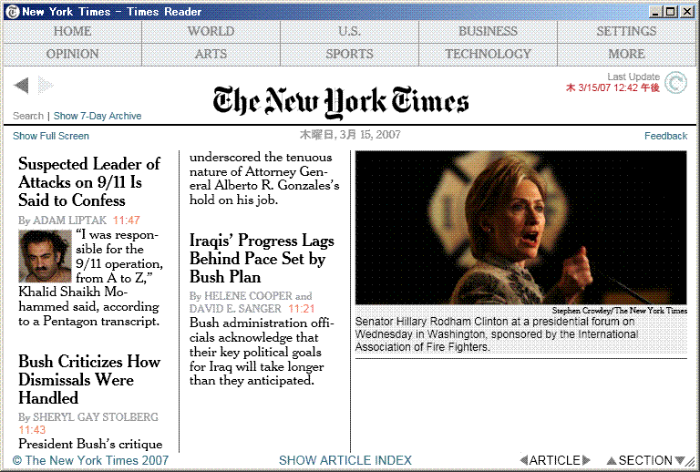Viewport: 700px width, 472px height.
Task: Show the 7-Day Archive
Action: click(98, 116)
